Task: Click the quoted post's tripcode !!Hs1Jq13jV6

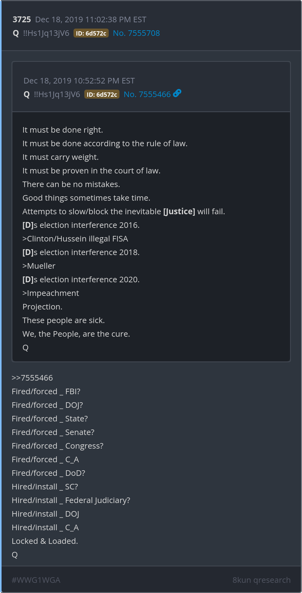Action: pyautogui.click(x=57, y=95)
